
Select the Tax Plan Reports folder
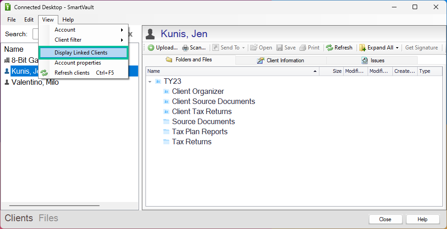(x=200, y=132)
